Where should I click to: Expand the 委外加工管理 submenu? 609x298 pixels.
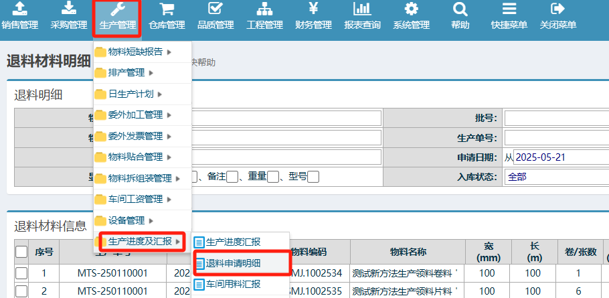pos(135,115)
